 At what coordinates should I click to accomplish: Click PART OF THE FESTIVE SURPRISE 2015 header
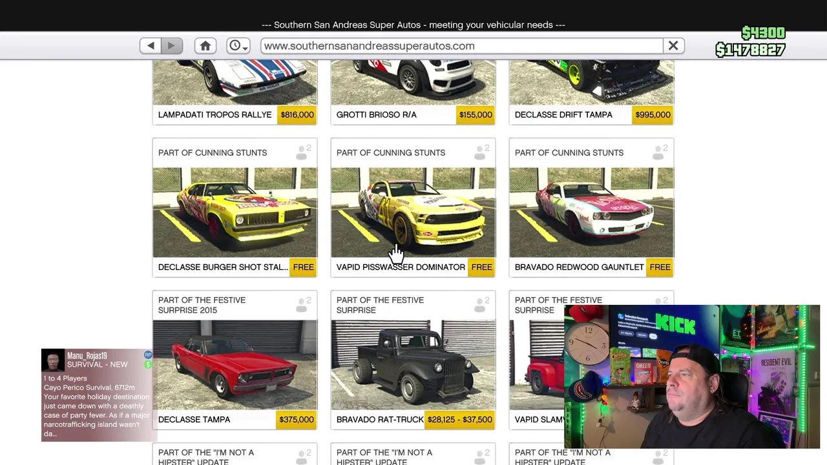tap(202, 305)
